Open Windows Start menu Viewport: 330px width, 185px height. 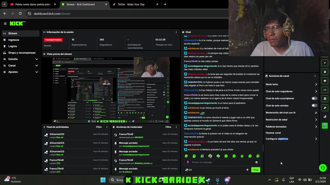(103, 180)
